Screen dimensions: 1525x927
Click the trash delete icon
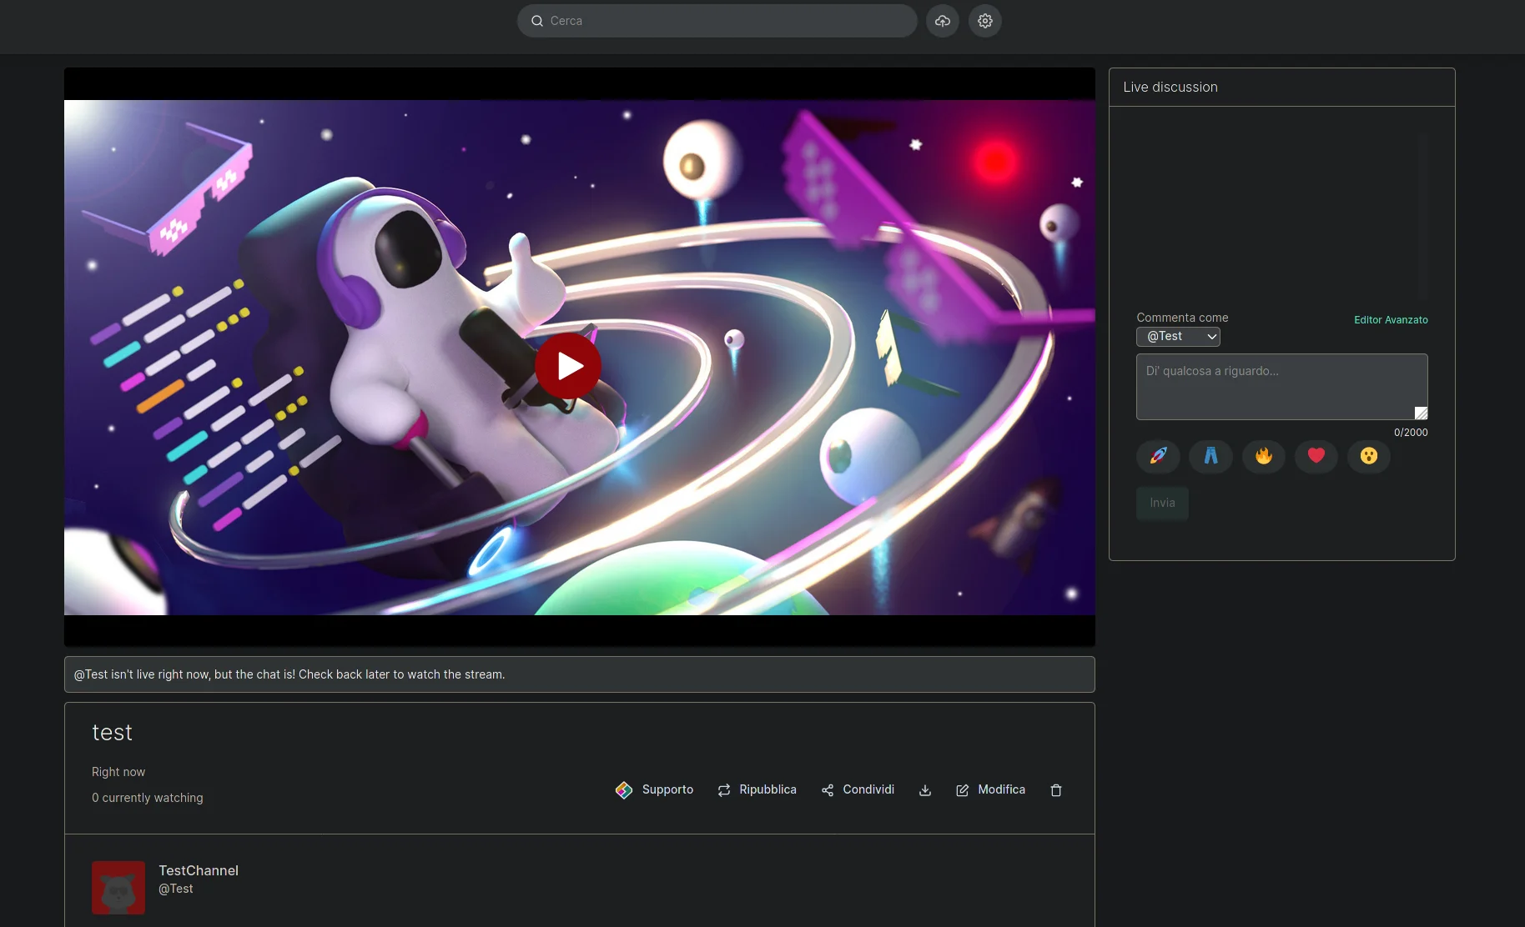pyautogui.click(x=1056, y=790)
